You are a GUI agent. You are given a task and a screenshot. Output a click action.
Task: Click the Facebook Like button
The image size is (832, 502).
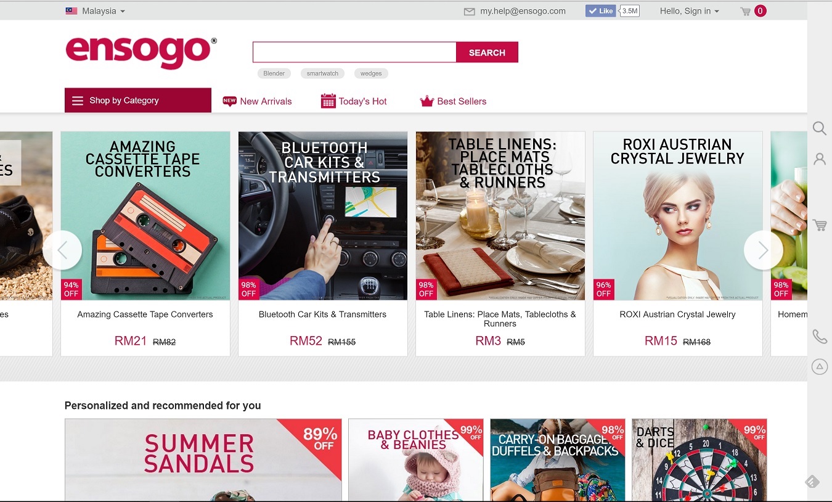coord(601,11)
